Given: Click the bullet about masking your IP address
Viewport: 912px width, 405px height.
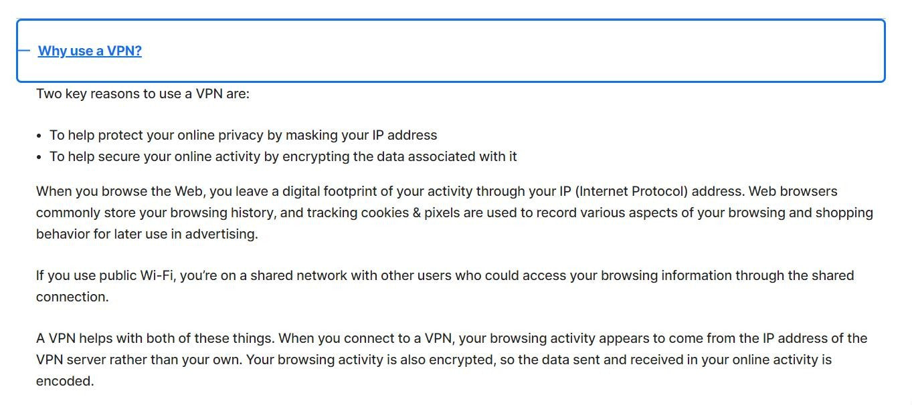Looking at the screenshot, I should [244, 135].
